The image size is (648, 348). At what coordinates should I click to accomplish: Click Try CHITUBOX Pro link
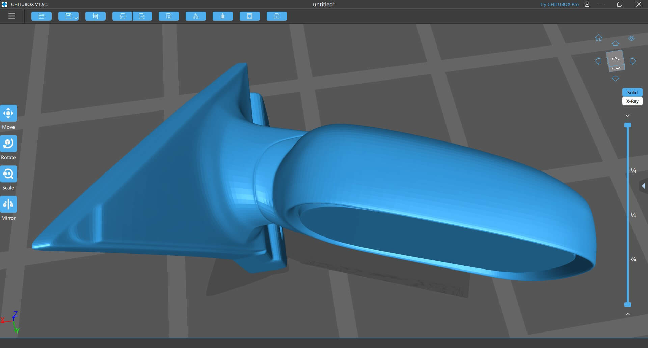(x=559, y=4)
